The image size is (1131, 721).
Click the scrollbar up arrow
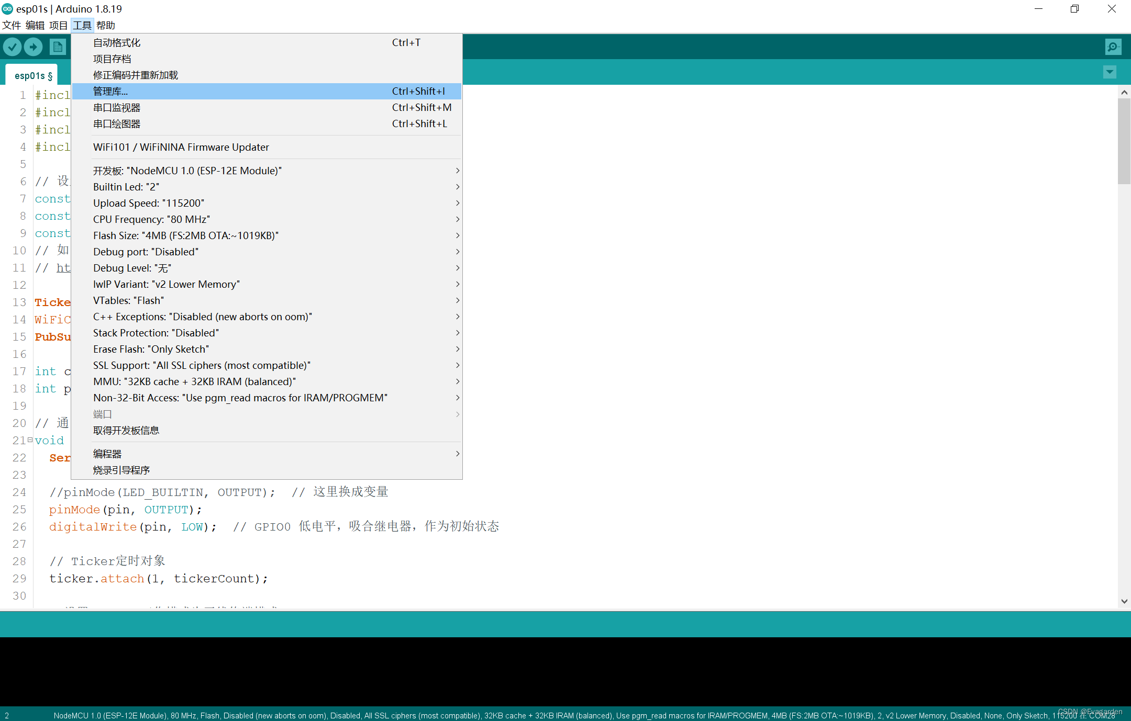point(1124,93)
